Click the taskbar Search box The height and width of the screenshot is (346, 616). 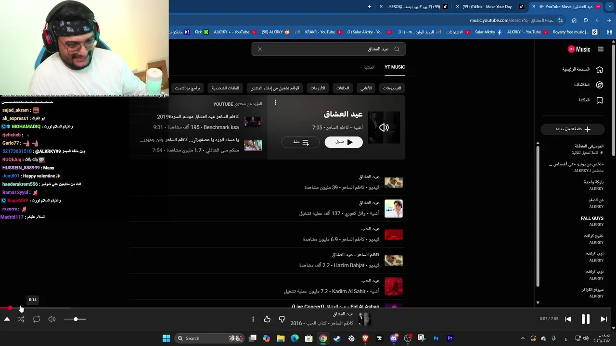pyautogui.click(x=209, y=338)
